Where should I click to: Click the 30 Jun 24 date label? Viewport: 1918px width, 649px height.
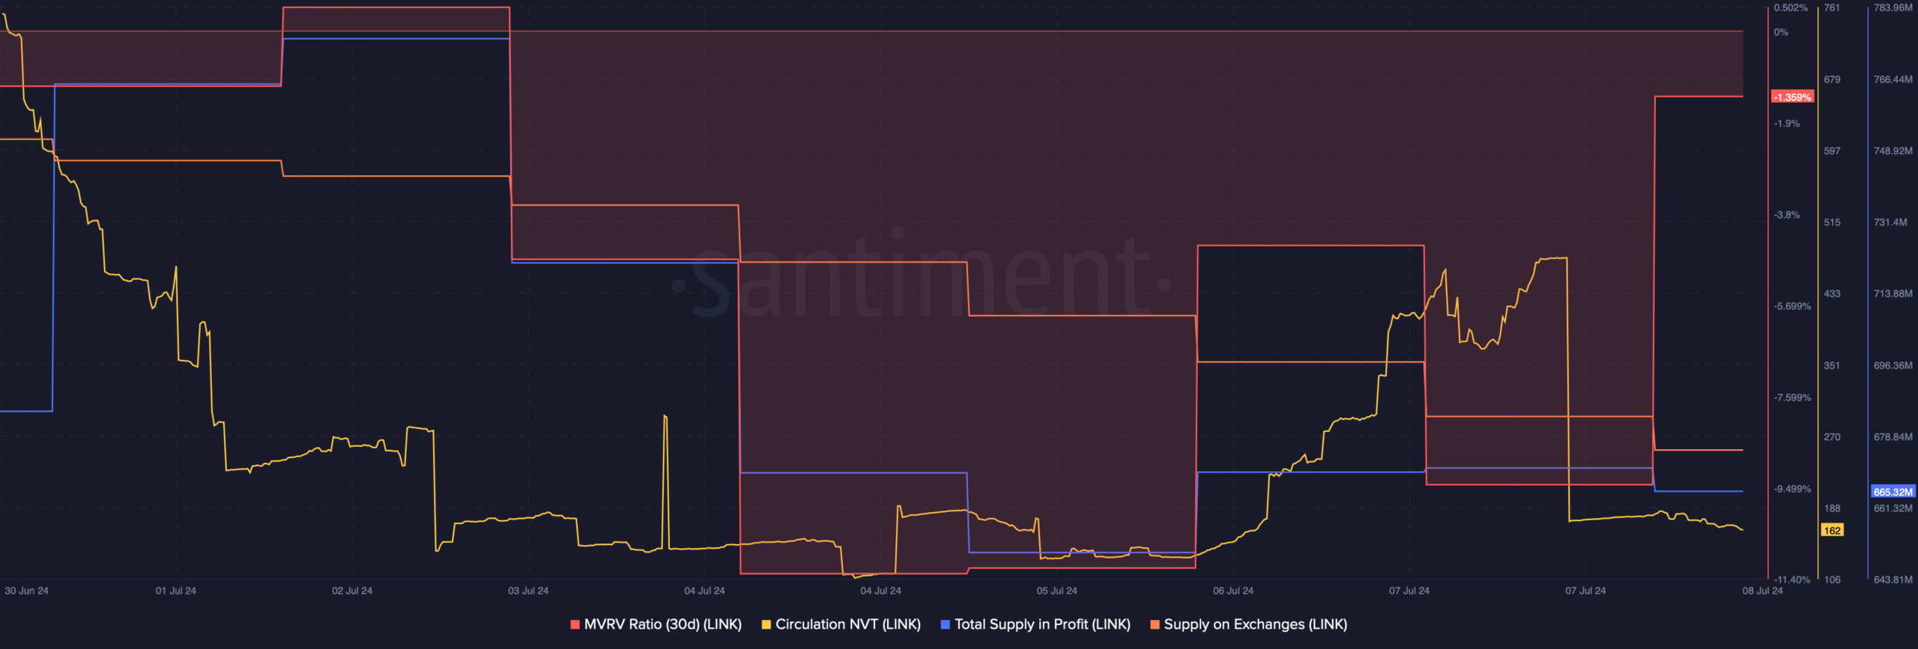[x=26, y=591]
